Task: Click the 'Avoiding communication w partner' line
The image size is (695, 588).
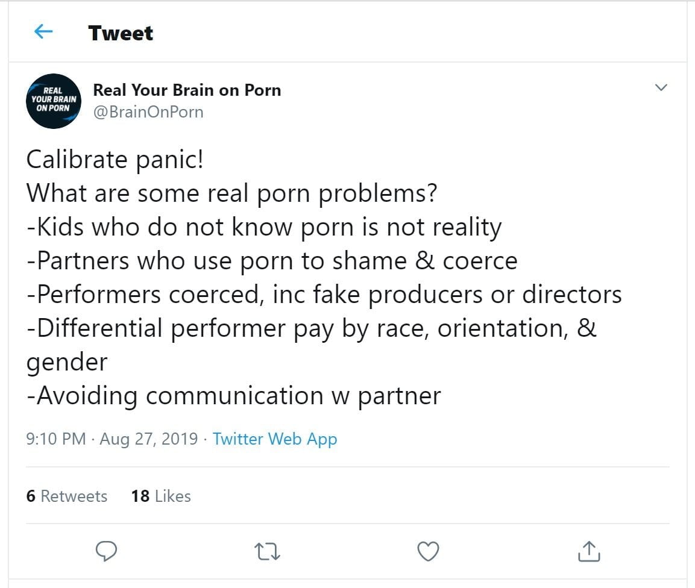Action: coord(234,396)
